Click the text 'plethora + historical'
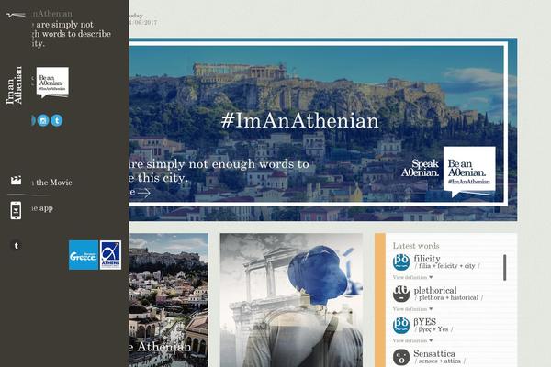 (448, 298)
